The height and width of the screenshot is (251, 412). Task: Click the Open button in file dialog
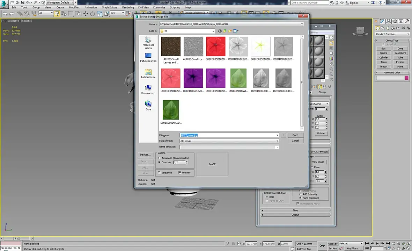click(295, 135)
